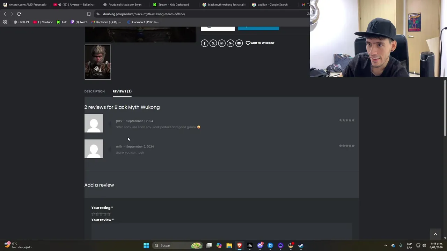447x251 pixels.
Task: Open Steam from taskbar
Action: click(301, 245)
